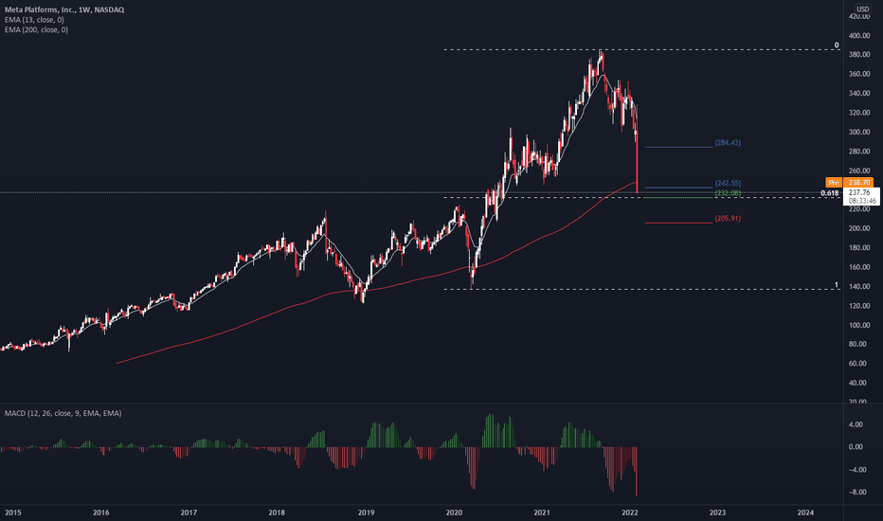Screen dimensions: 883x521
Task: Open the USD currency selector
Action: (862, 9)
